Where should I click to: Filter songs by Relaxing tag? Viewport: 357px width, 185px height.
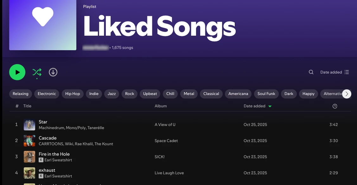21,94
